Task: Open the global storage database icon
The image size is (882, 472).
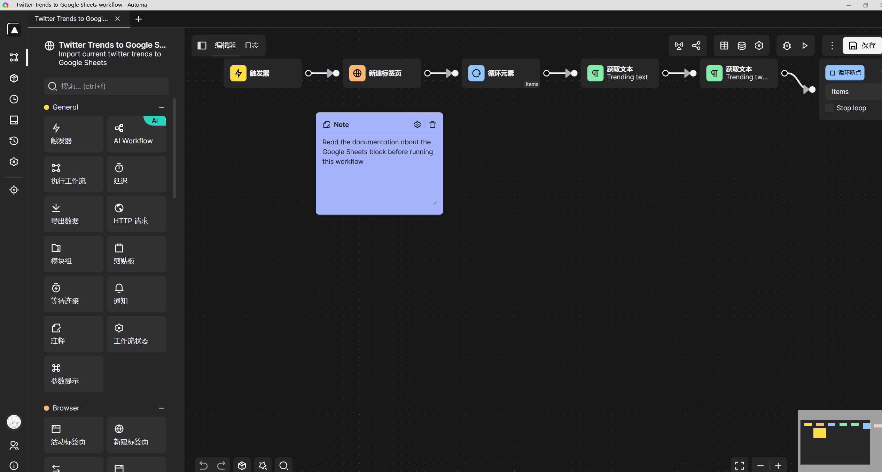Action: (x=741, y=46)
